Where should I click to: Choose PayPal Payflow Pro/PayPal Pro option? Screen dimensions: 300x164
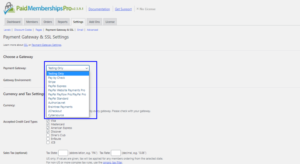pos(68,94)
